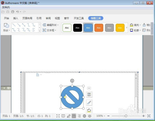Click the floating fill bucket button

(x=89, y=110)
